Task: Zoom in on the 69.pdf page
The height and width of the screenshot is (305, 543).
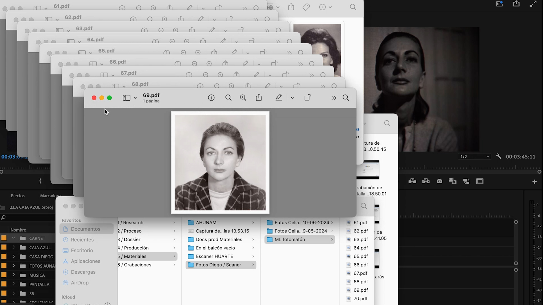Action: coord(243,98)
